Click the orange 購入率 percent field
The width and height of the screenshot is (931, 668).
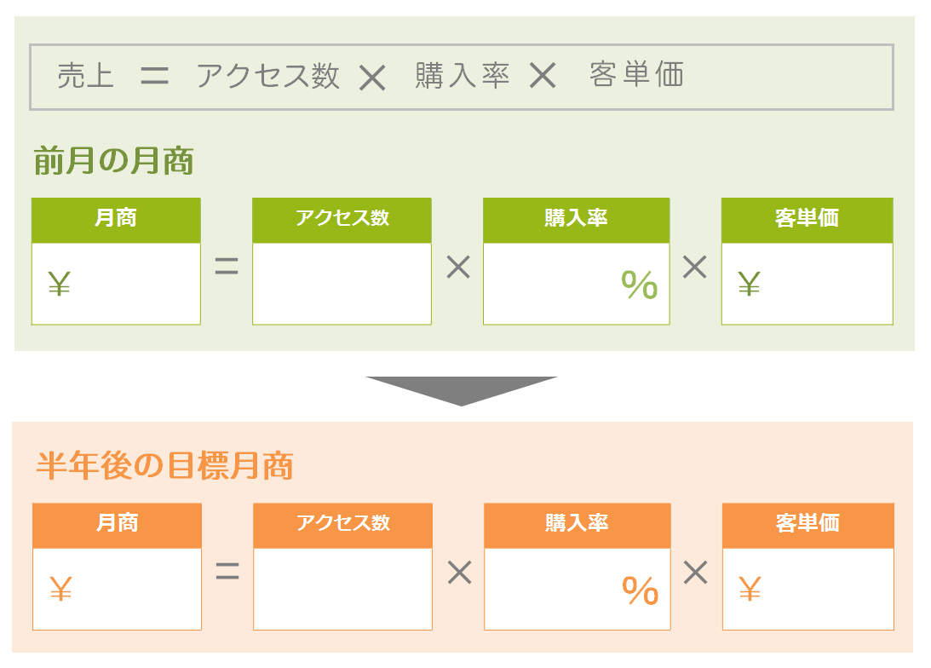click(578, 589)
